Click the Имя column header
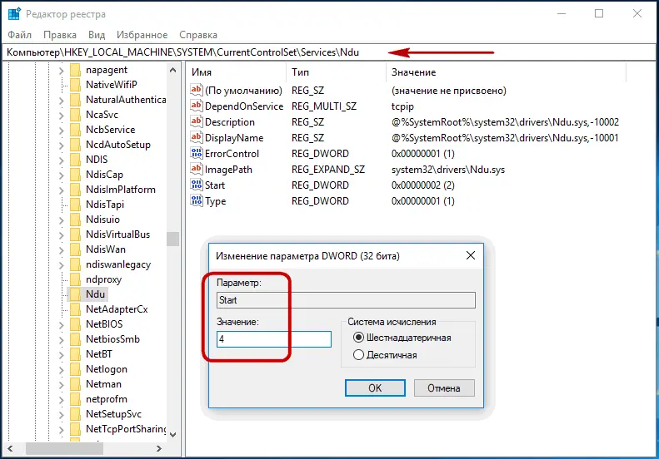This screenshot has width=659, height=459. [236, 72]
